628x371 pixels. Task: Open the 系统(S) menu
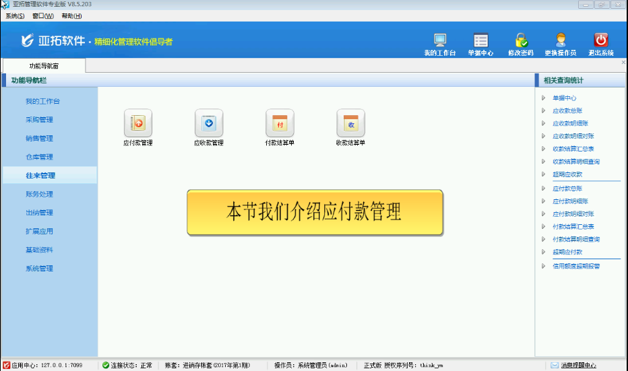(x=15, y=15)
